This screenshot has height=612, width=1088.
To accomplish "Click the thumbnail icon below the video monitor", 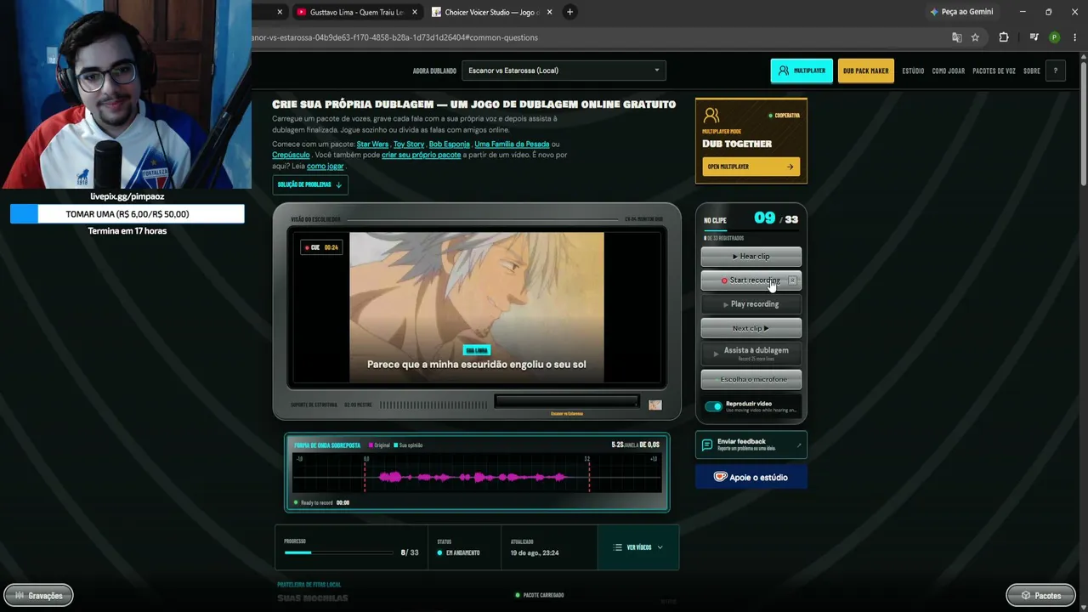I will pos(654,405).
